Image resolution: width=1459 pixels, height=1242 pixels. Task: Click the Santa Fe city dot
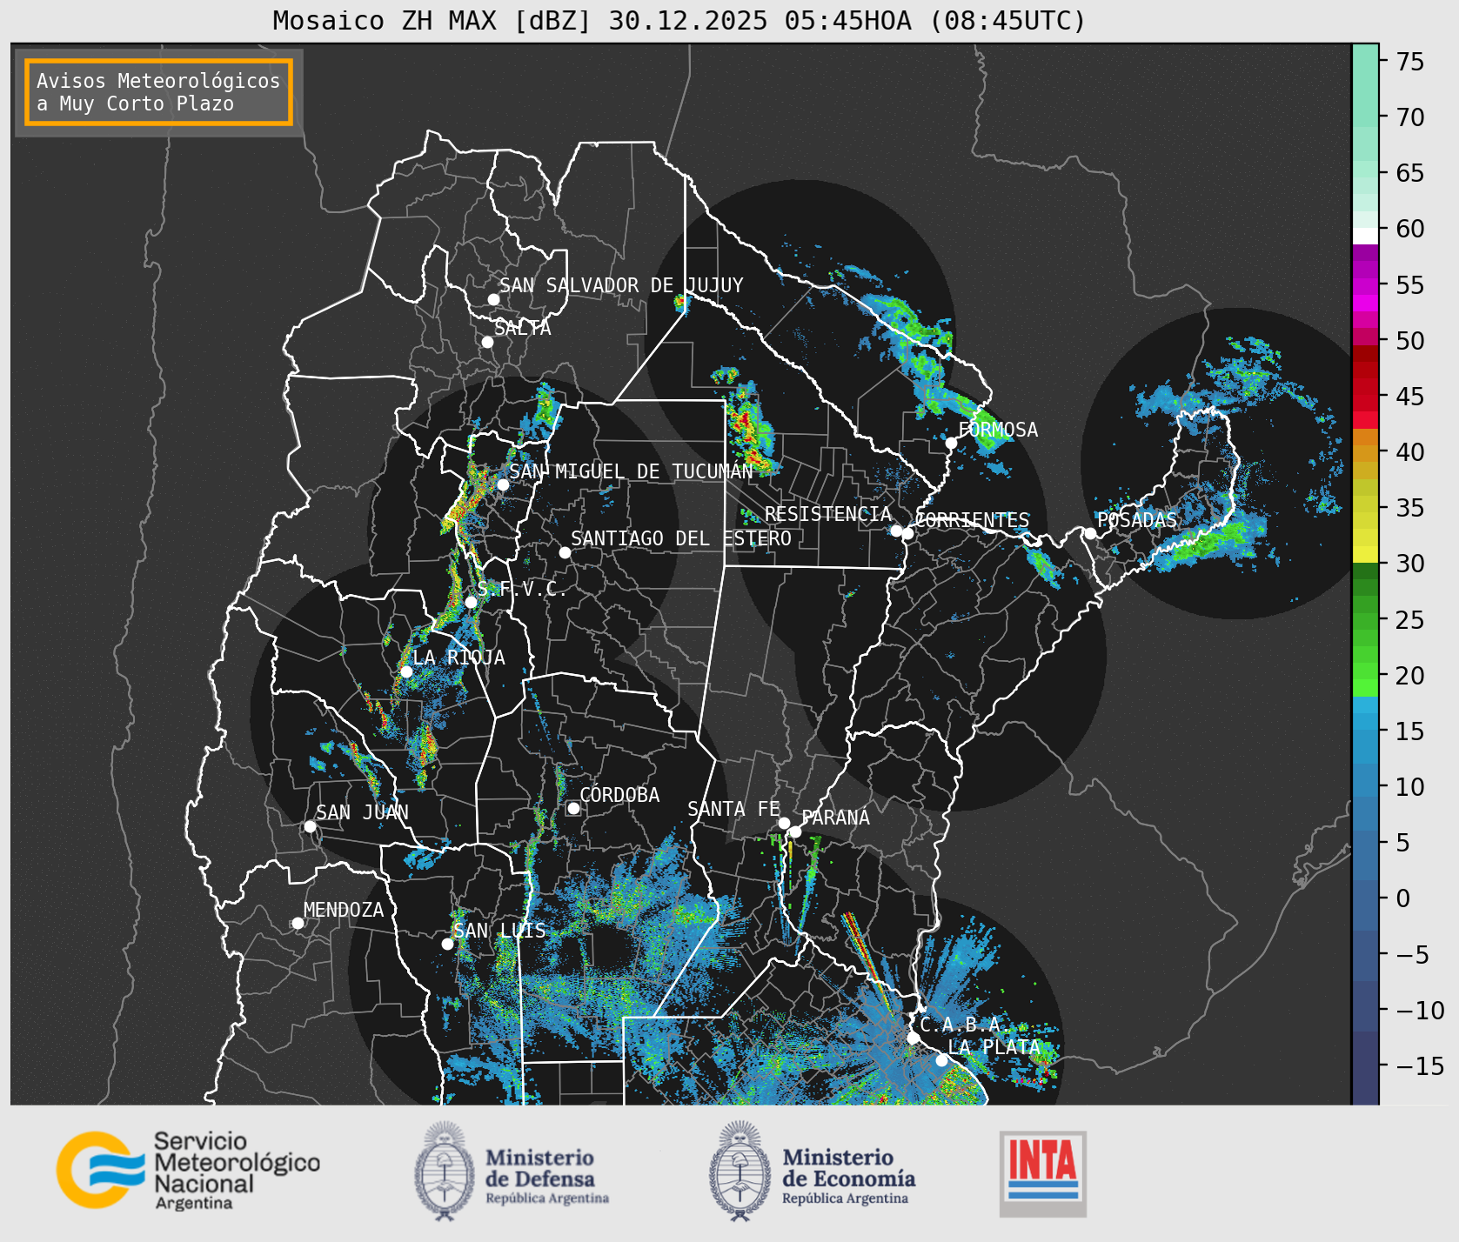784,823
